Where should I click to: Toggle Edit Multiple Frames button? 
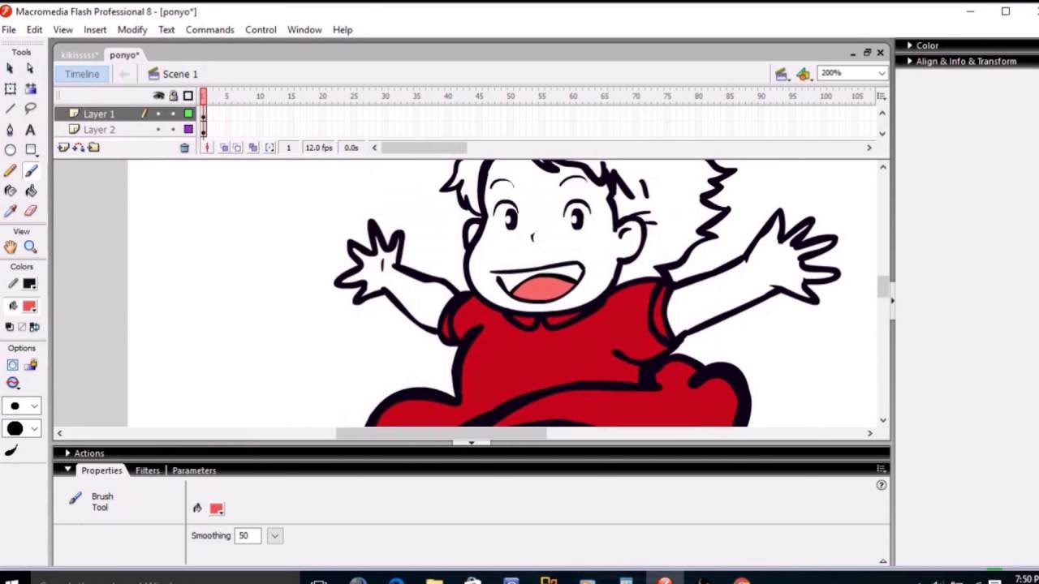(x=253, y=148)
